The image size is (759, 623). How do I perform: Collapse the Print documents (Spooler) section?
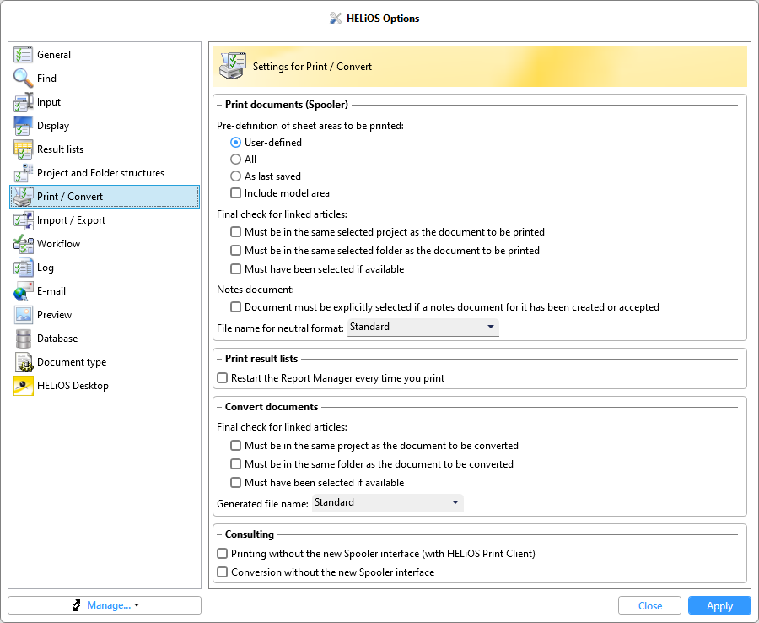click(x=219, y=105)
